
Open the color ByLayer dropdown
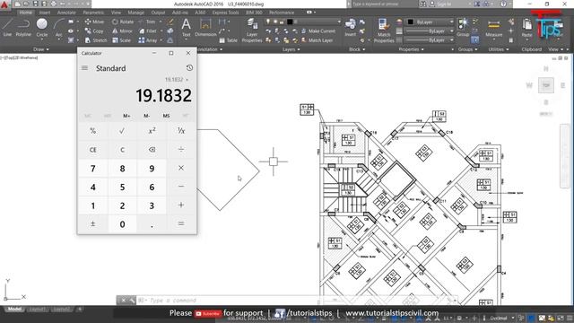coord(451,22)
